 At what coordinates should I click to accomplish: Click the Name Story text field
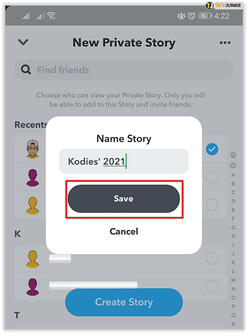[124, 161]
